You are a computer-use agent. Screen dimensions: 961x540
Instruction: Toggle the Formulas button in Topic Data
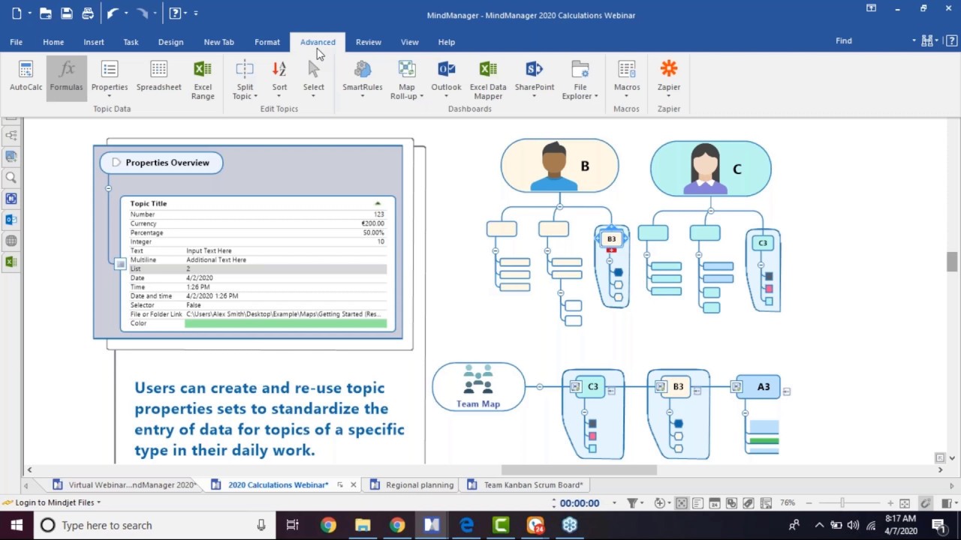pos(66,76)
